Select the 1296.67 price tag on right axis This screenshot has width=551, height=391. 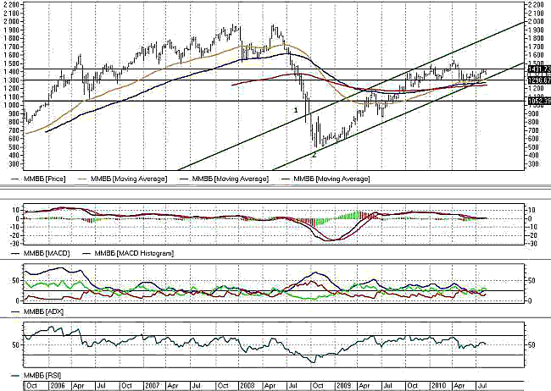[539, 80]
